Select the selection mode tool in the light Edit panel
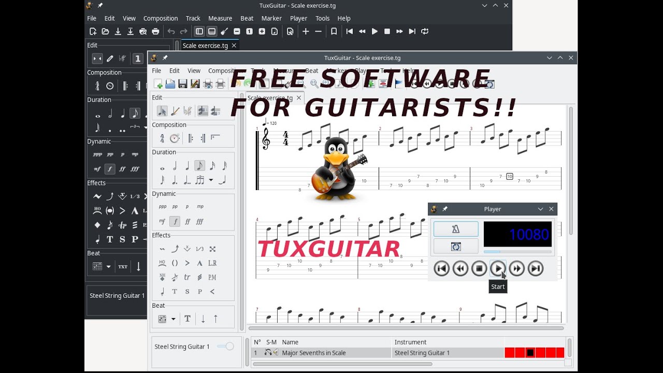The image size is (663, 373). coord(162,111)
